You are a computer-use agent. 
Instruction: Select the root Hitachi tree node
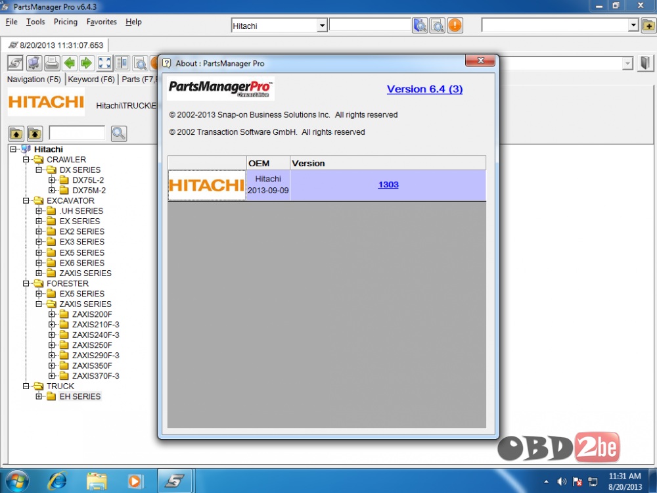click(49, 149)
